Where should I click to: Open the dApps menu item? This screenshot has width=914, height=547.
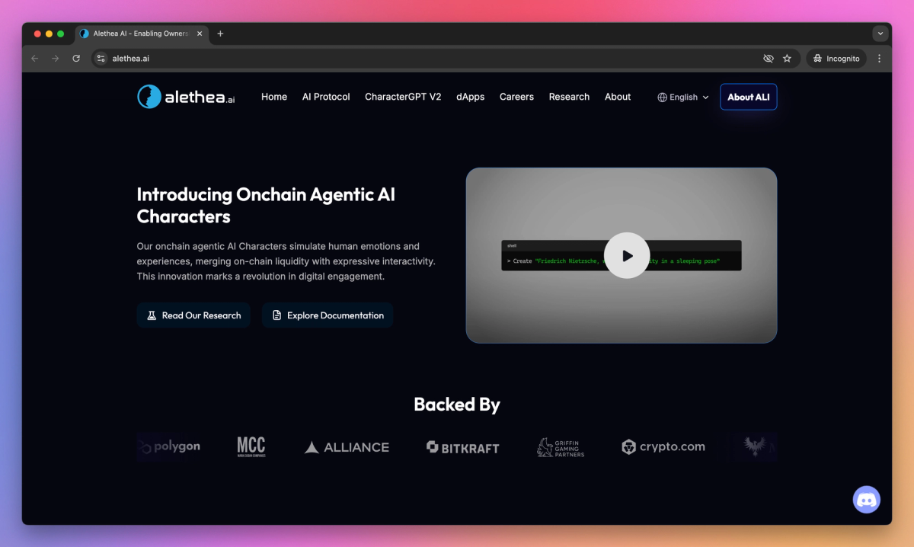pos(471,97)
